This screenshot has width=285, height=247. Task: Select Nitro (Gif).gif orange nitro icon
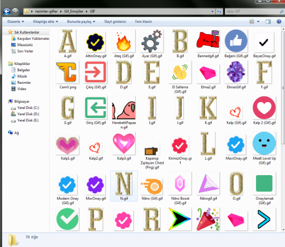[x=152, y=187]
